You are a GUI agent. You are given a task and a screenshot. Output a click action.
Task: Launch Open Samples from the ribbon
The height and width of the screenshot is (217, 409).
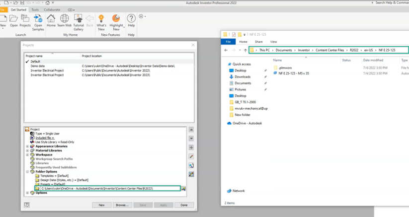pos(38,22)
